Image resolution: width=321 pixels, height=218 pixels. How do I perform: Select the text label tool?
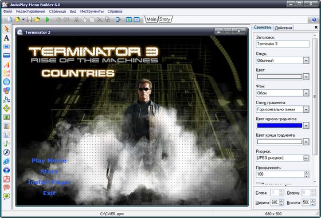6,38
